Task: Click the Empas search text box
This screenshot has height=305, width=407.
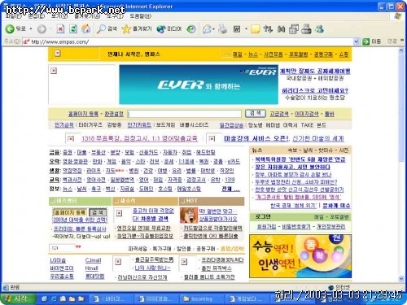Action: pyautogui.click(x=185, y=114)
